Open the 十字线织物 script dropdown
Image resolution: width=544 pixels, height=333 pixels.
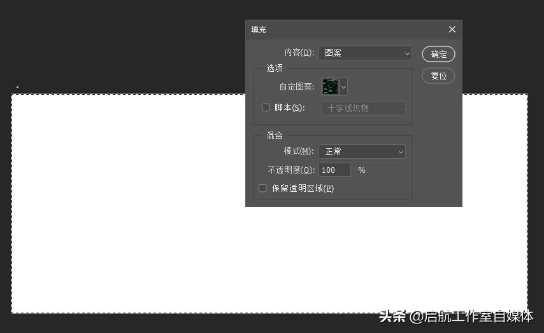[363, 108]
